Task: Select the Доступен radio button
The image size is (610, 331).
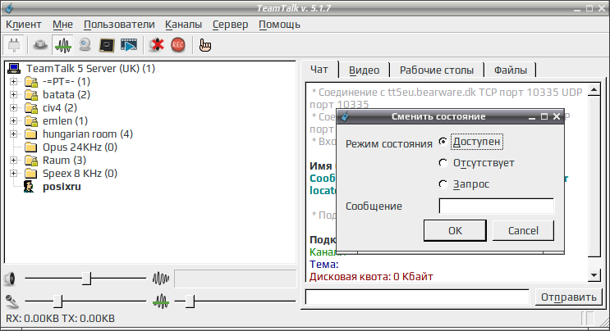Action: click(443, 142)
